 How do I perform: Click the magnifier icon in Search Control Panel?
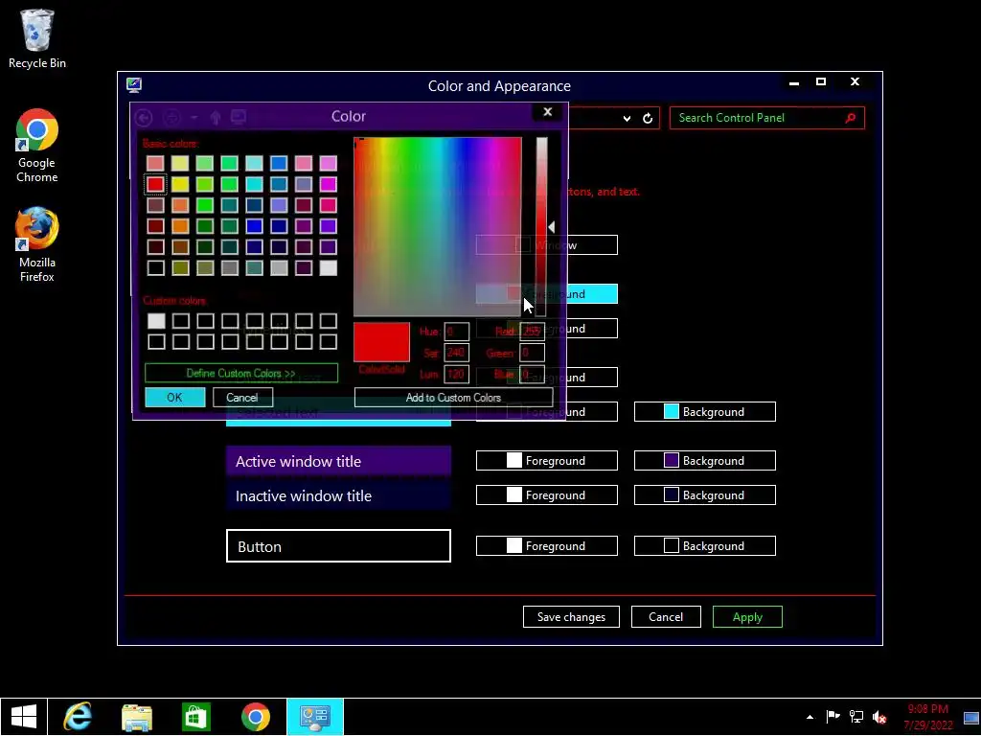[x=851, y=118]
